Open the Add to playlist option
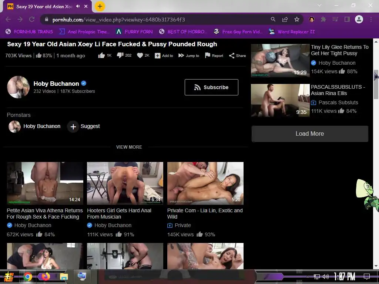Image resolution: width=379 pixels, height=284 pixels. coord(164,56)
